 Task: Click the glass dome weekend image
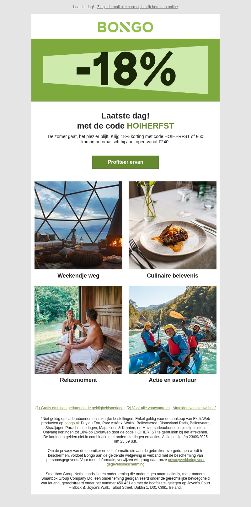[x=78, y=225]
